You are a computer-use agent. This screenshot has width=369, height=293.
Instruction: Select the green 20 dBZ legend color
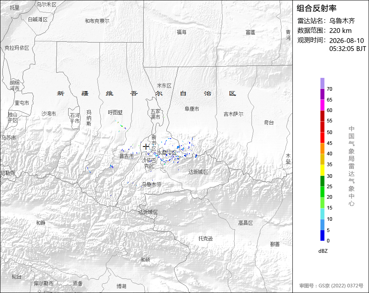(x=322, y=192)
